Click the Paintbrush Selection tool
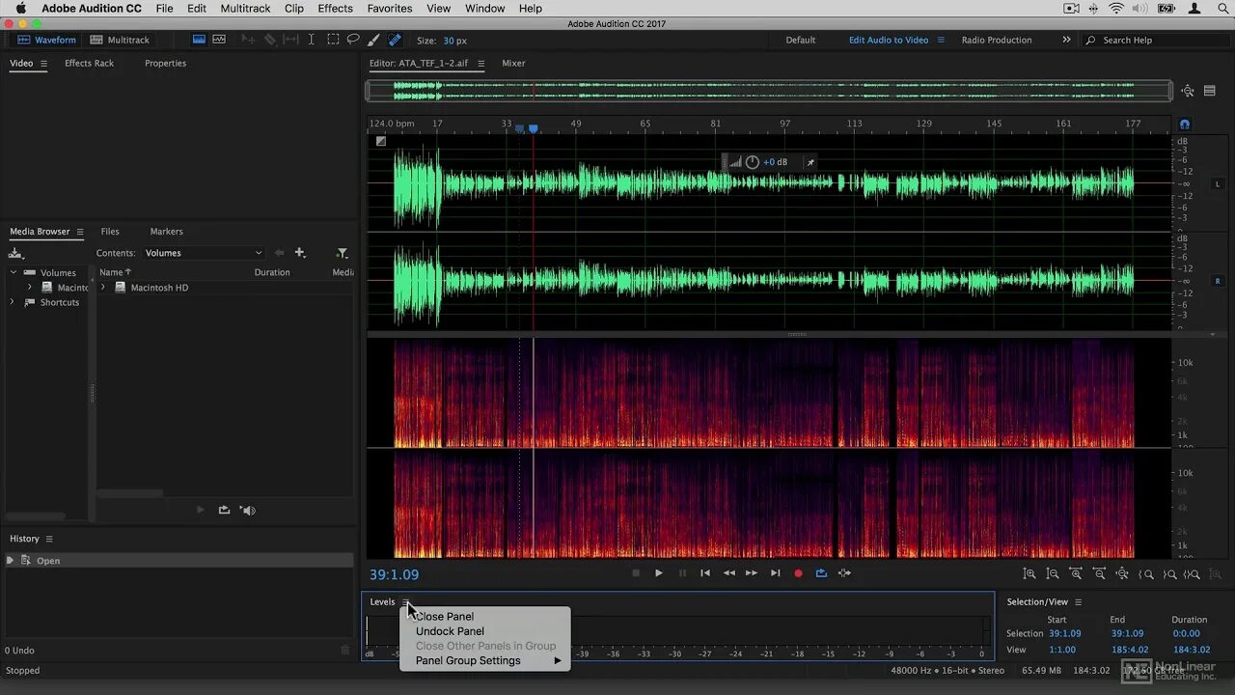The image size is (1235, 695). pos(374,41)
